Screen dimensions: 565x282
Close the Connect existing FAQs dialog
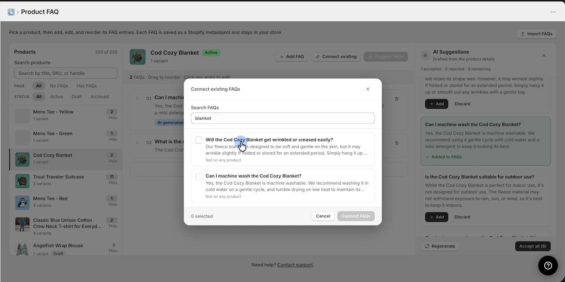click(368, 89)
